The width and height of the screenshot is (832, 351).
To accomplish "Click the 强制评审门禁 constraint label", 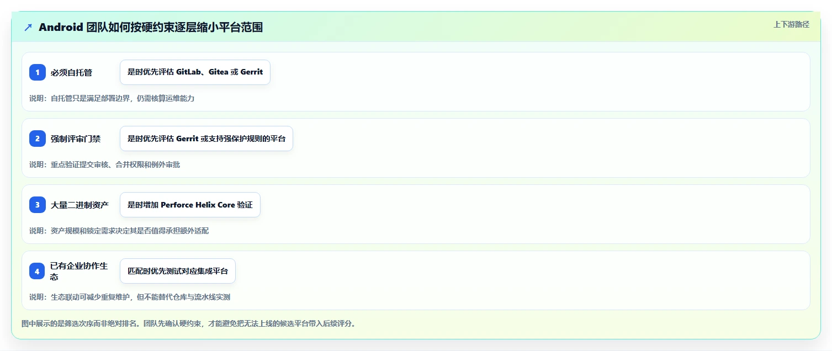I will [76, 139].
